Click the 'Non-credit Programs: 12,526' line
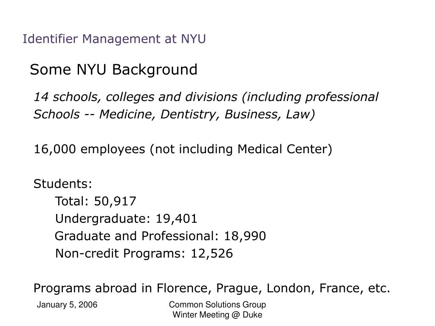435x326 pixels. click(x=144, y=254)
